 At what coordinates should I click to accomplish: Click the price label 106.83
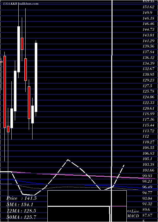point(149,153)
